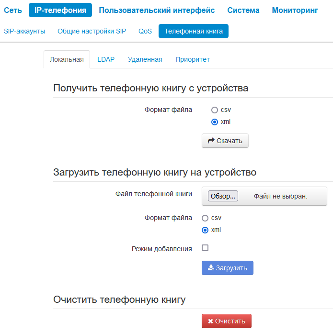Open the Мониторинг menu

[x=295, y=10]
